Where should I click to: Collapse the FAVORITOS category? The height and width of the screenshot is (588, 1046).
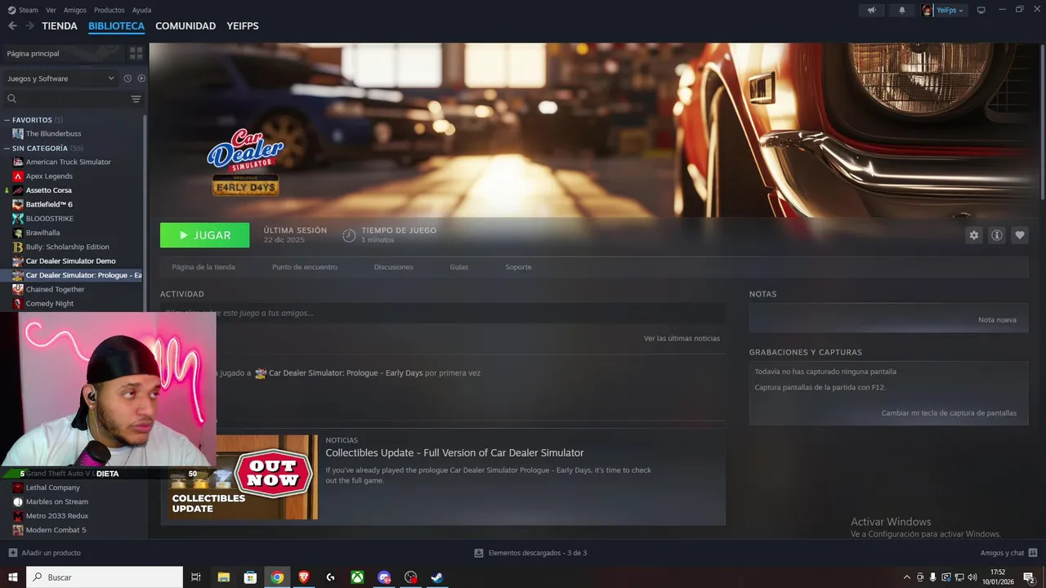point(7,120)
